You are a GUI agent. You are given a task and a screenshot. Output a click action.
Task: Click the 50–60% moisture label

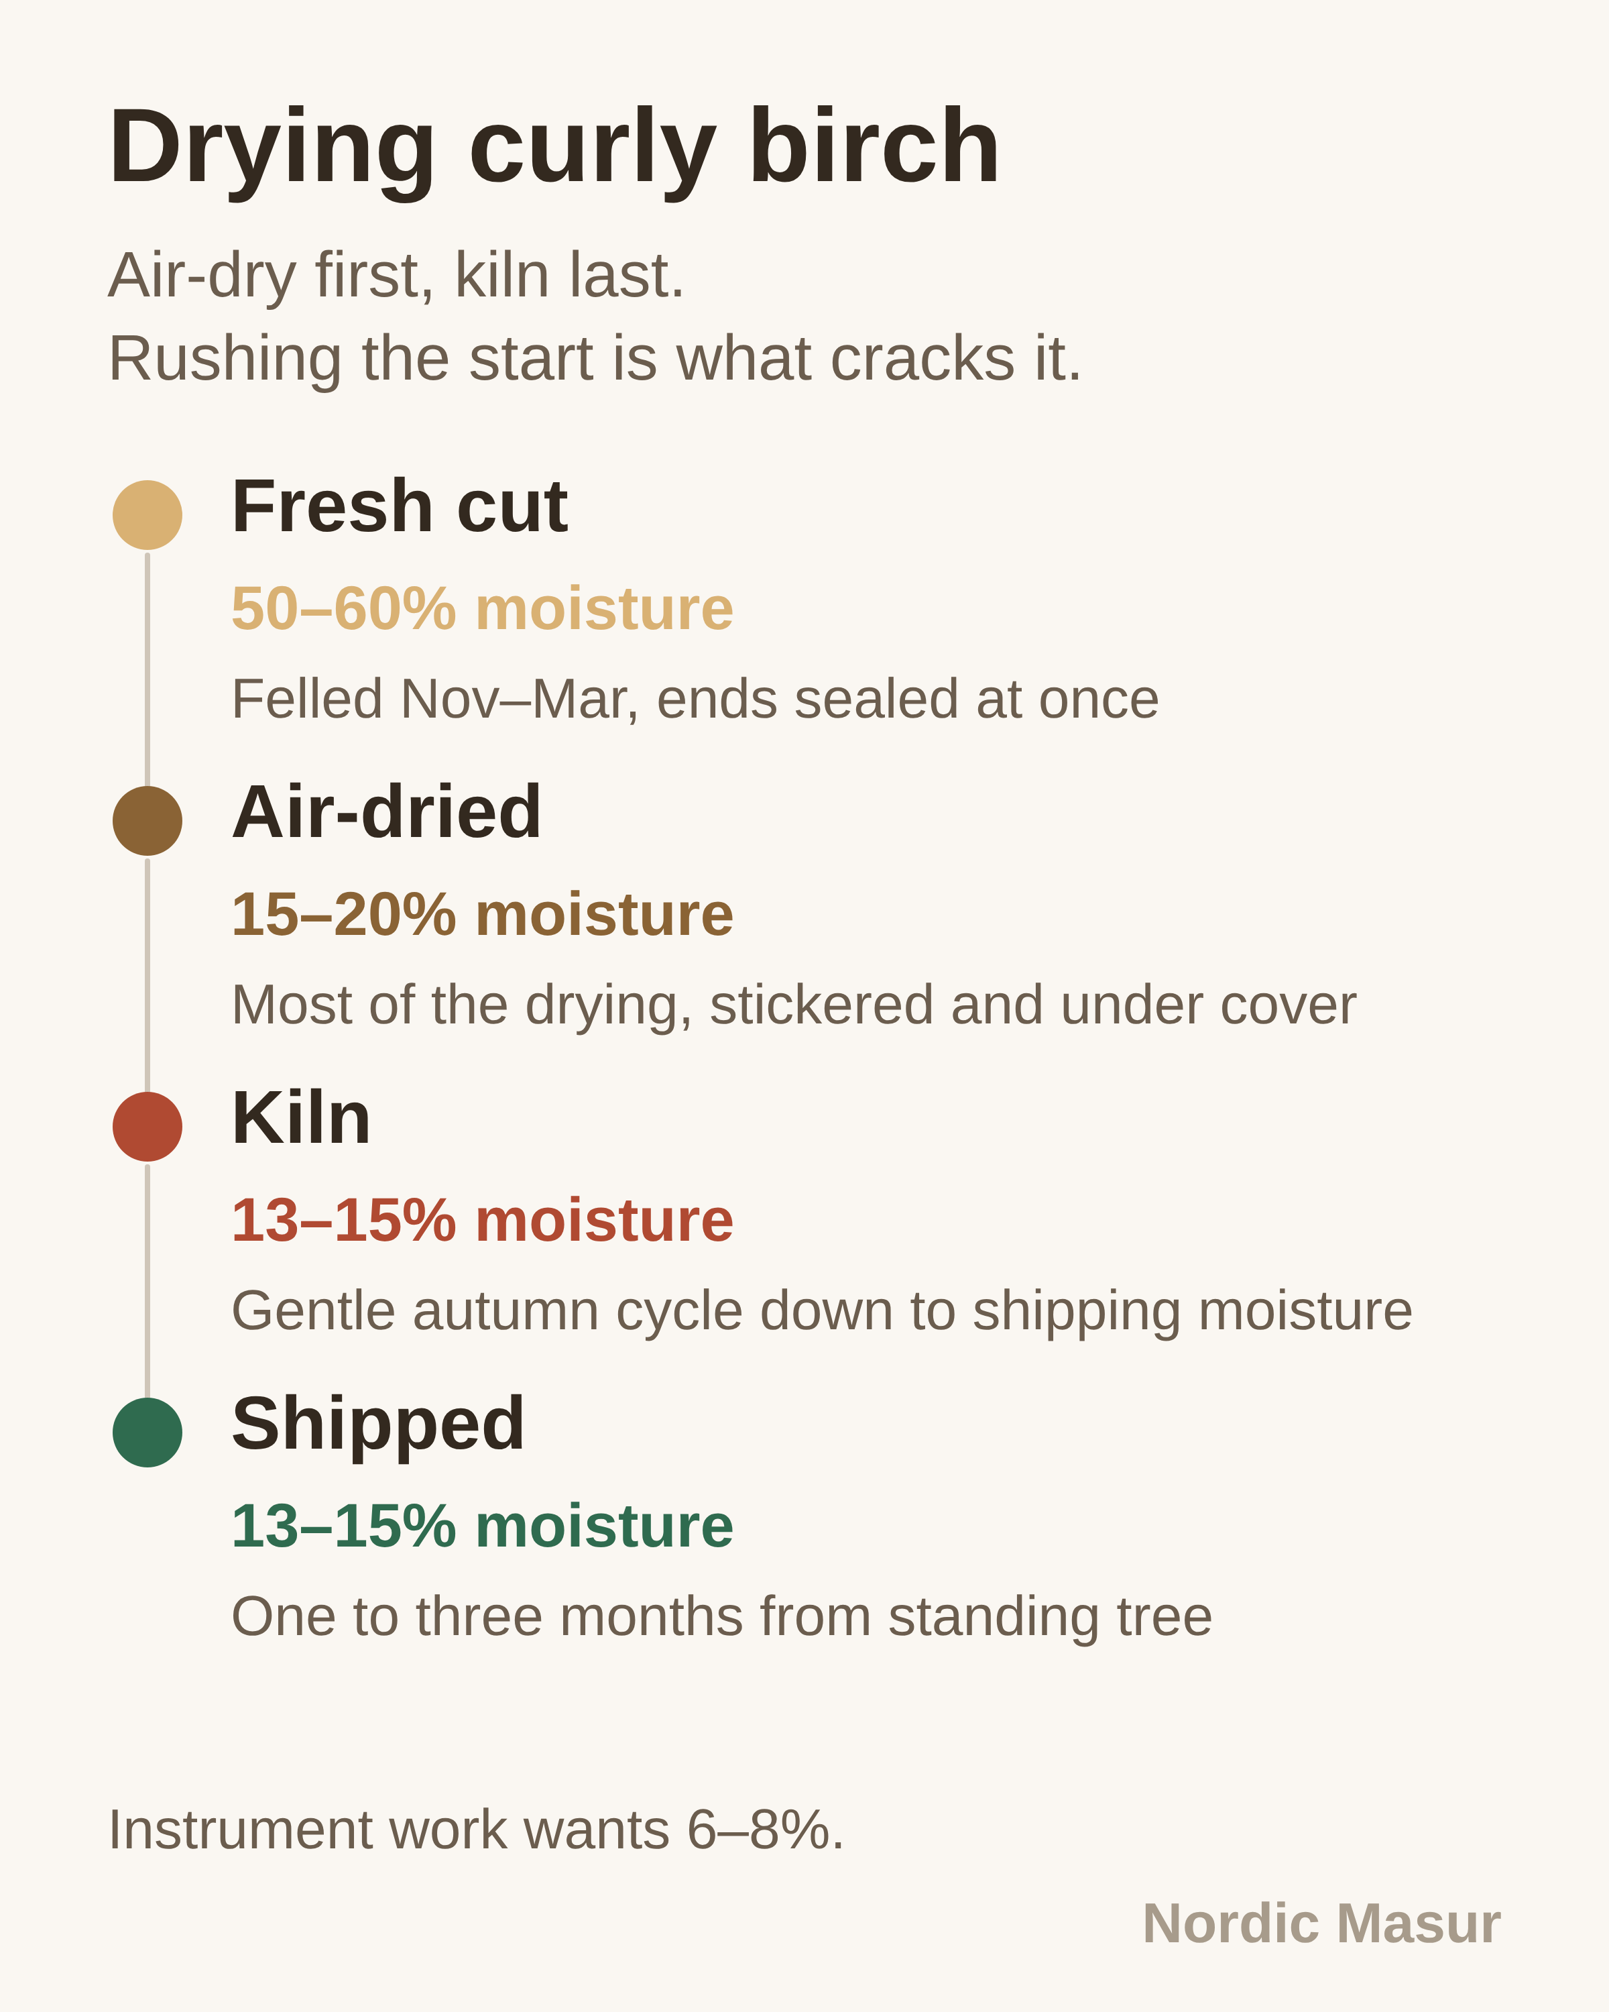point(482,608)
